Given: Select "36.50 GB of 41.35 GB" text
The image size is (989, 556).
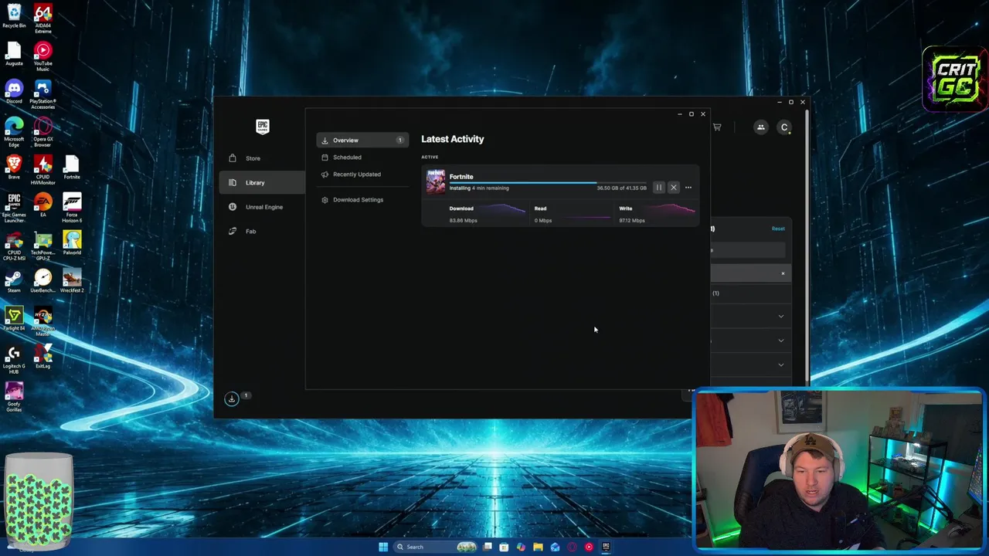Looking at the screenshot, I should [621, 188].
